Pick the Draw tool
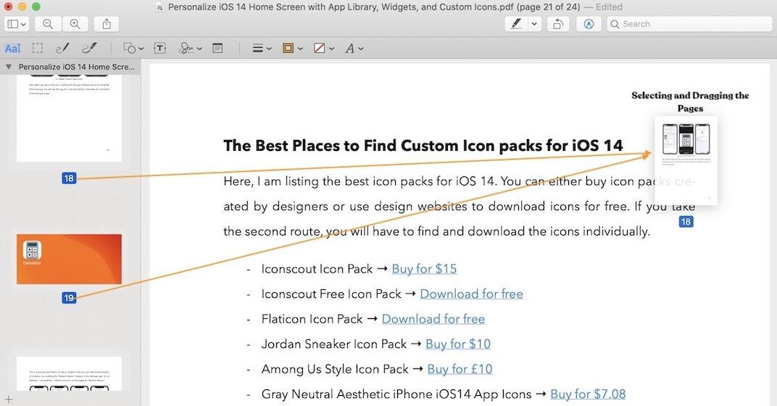The width and height of the screenshot is (777, 406). (x=88, y=49)
